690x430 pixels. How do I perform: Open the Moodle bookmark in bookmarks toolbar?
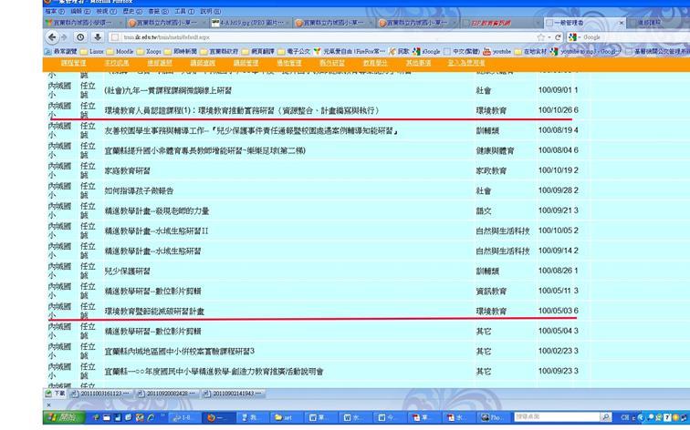point(123,52)
